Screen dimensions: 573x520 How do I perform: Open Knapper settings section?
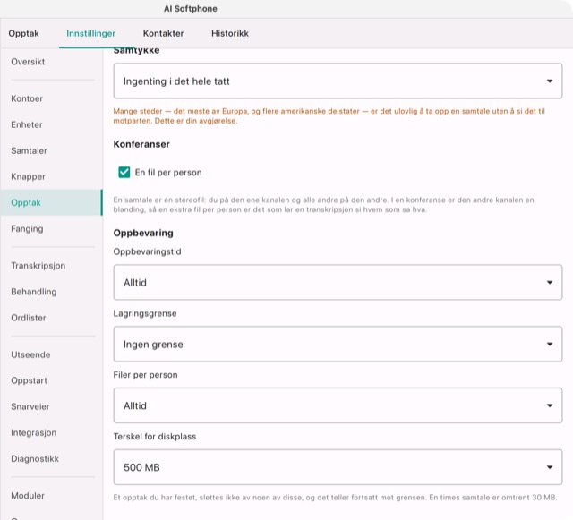[x=52, y=176]
